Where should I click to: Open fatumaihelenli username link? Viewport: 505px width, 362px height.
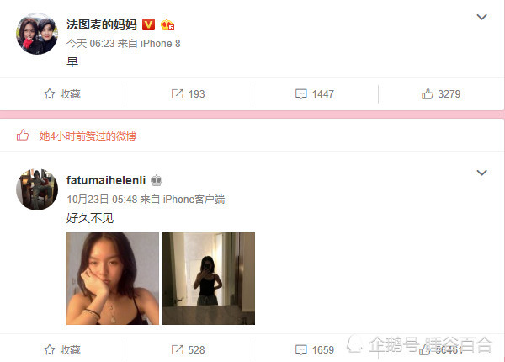(x=106, y=180)
